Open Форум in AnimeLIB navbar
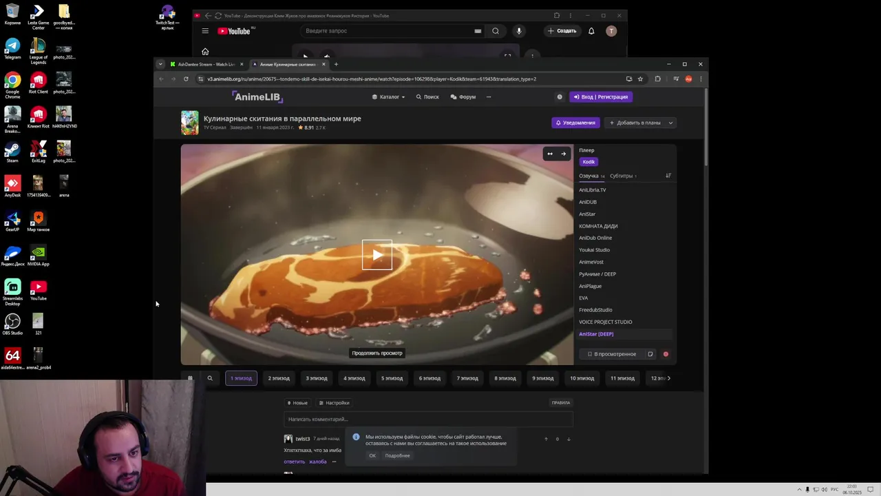This screenshot has height=496, width=881. (x=463, y=97)
